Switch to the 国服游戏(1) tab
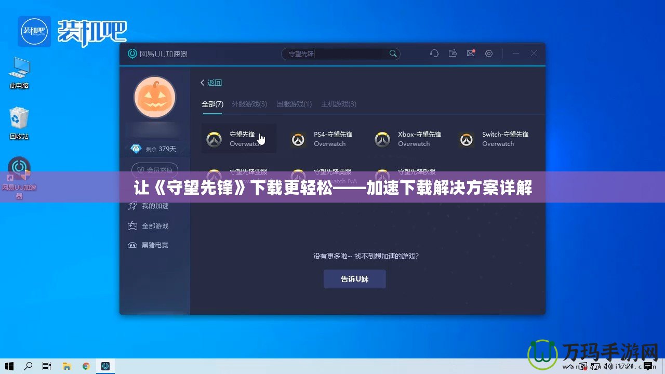 pyautogui.click(x=294, y=104)
